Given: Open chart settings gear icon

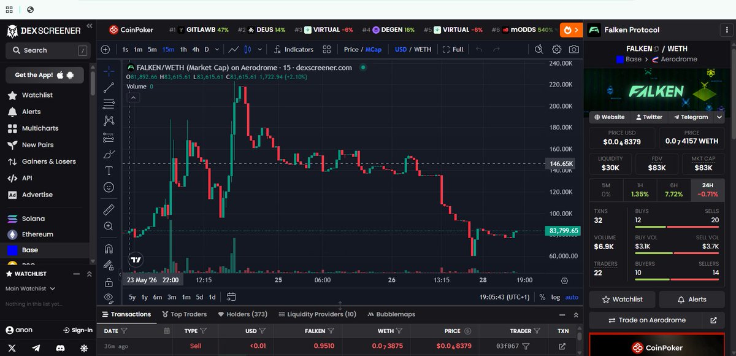Looking at the screenshot, I should pyautogui.click(x=556, y=49).
